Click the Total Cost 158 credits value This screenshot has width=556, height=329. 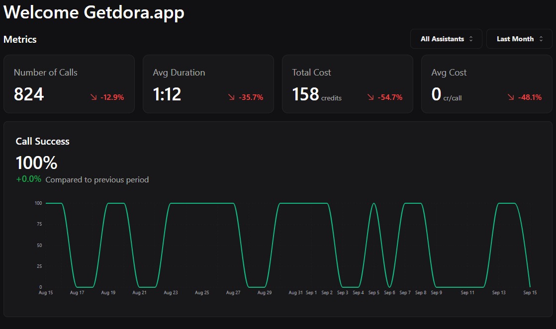point(317,94)
